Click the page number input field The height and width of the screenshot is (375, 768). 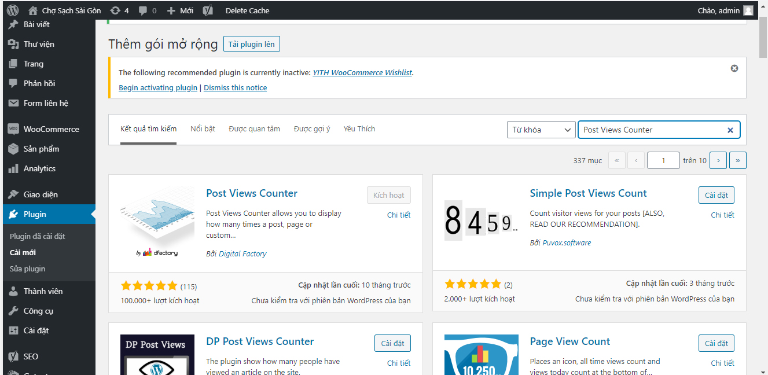tap(663, 160)
